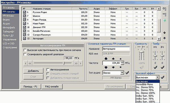Move selected station down with the arrow icon
Screen dimensions: 170x103
tap(164, 38)
